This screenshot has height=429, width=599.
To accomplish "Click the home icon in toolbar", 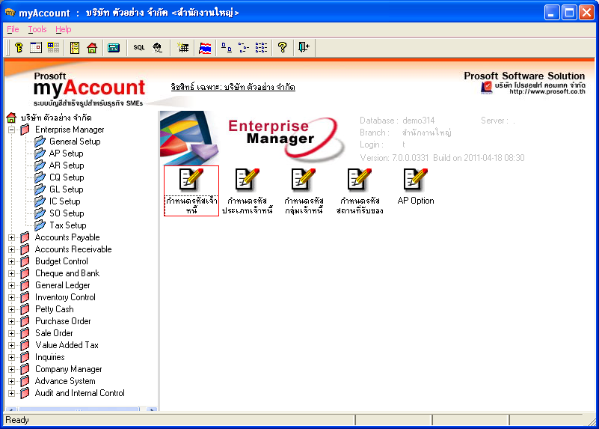I will tap(92, 47).
